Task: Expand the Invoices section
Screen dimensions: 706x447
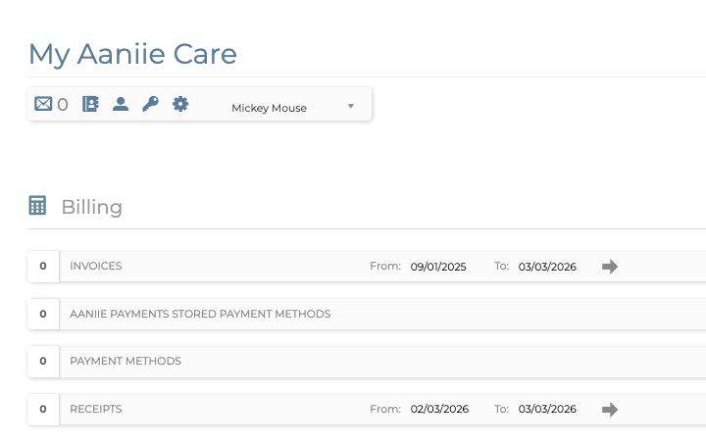Action: 96,267
